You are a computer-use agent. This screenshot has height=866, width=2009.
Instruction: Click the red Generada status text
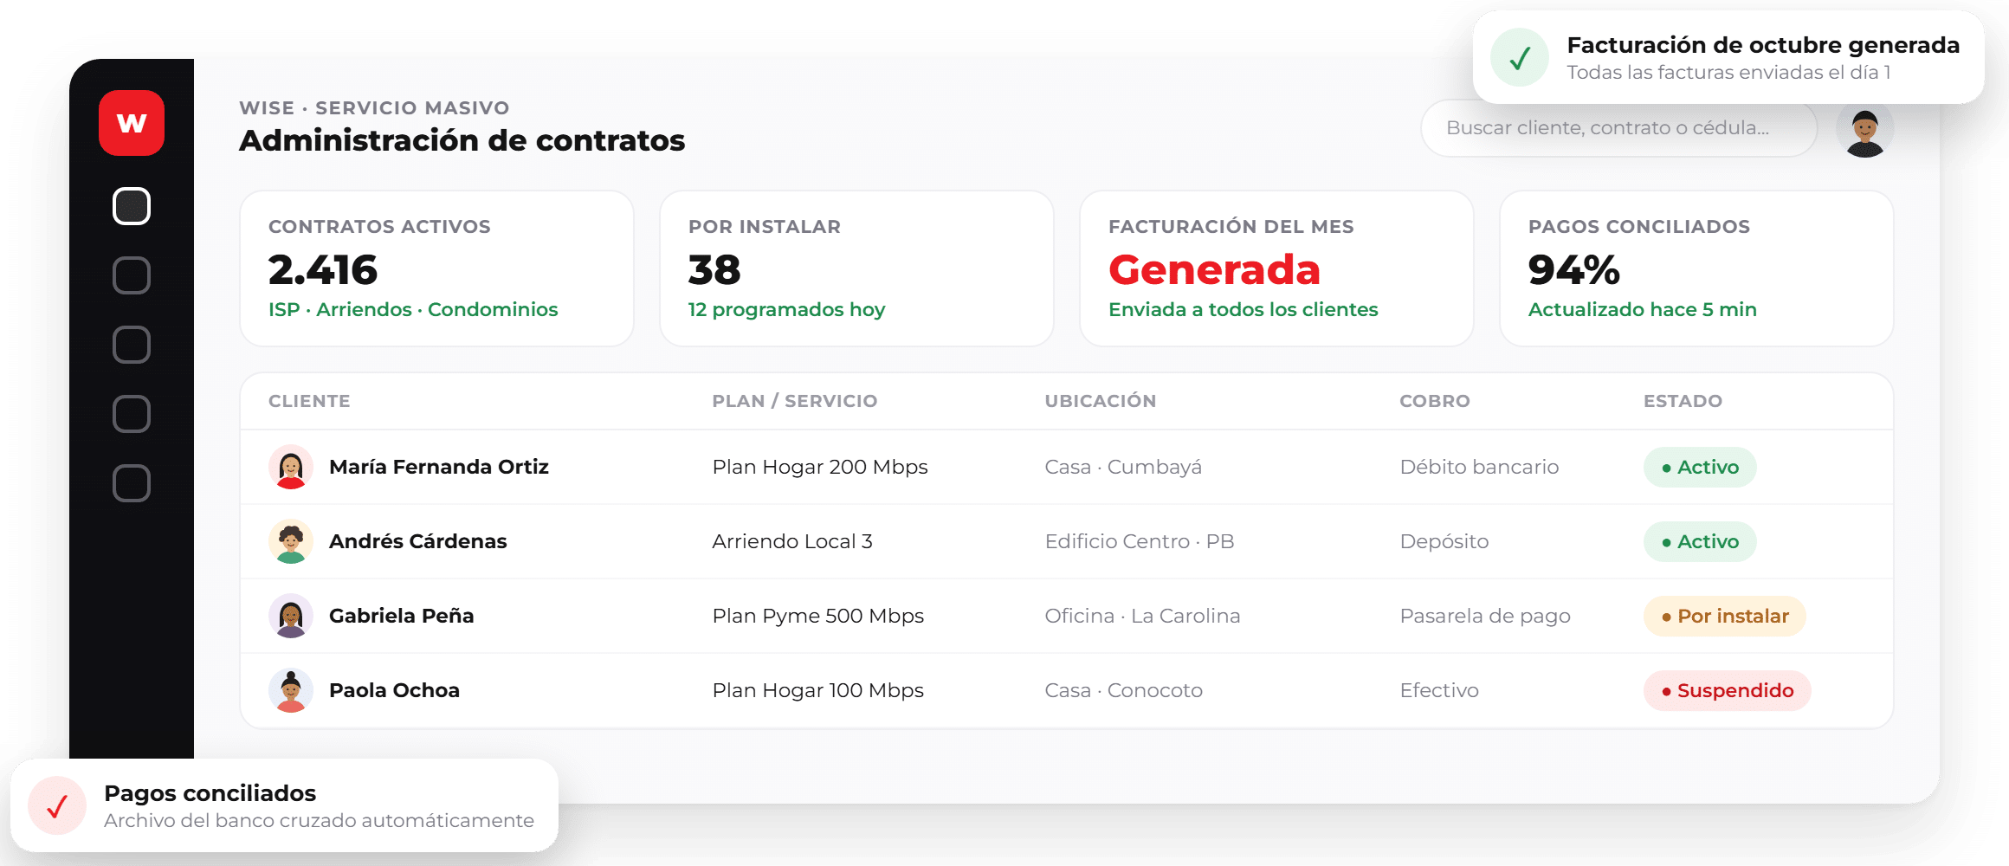[1214, 269]
